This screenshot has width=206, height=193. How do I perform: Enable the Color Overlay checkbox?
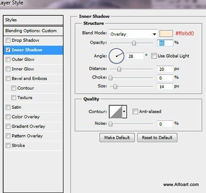(x=8, y=117)
